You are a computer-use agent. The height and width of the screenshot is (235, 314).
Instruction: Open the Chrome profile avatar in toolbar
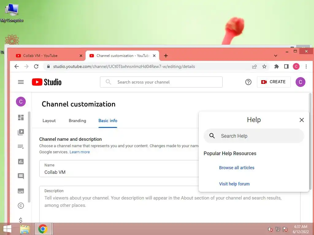[x=296, y=66]
